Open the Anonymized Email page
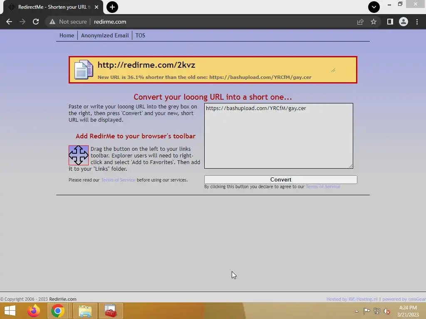The height and width of the screenshot is (319, 426). point(105,36)
